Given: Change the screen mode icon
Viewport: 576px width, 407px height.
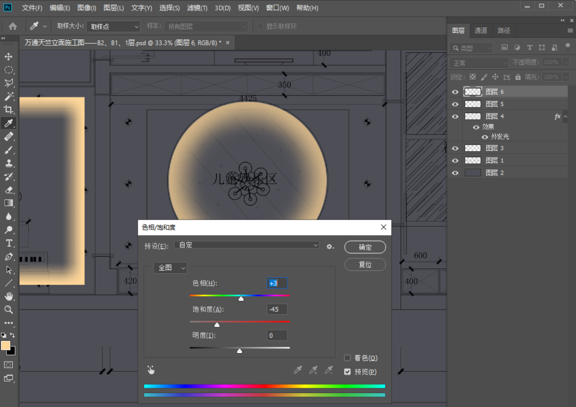Looking at the screenshot, I should 9,378.
